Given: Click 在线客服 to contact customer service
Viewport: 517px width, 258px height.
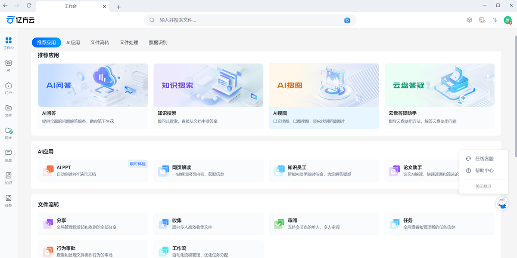Looking at the screenshot, I should pyautogui.click(x=484, y=158).
